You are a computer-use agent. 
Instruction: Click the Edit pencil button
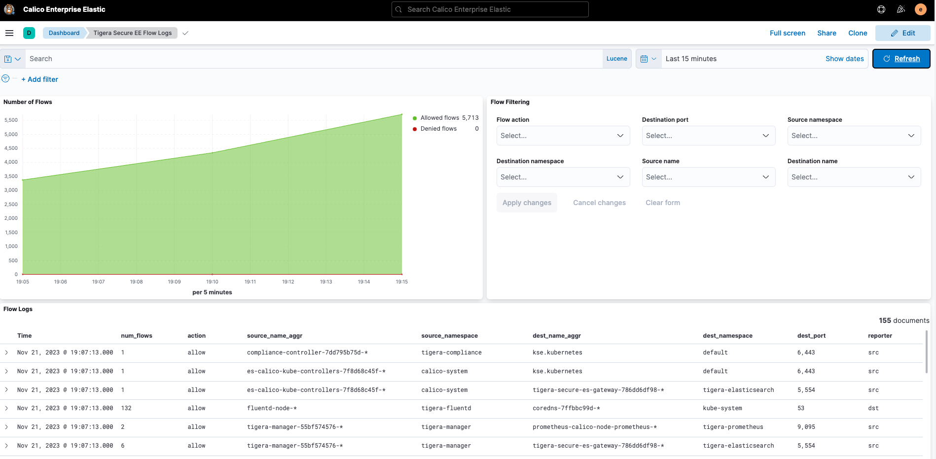pyautogui.click(x=903, y=33)
